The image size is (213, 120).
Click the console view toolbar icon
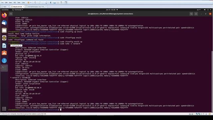66,3
